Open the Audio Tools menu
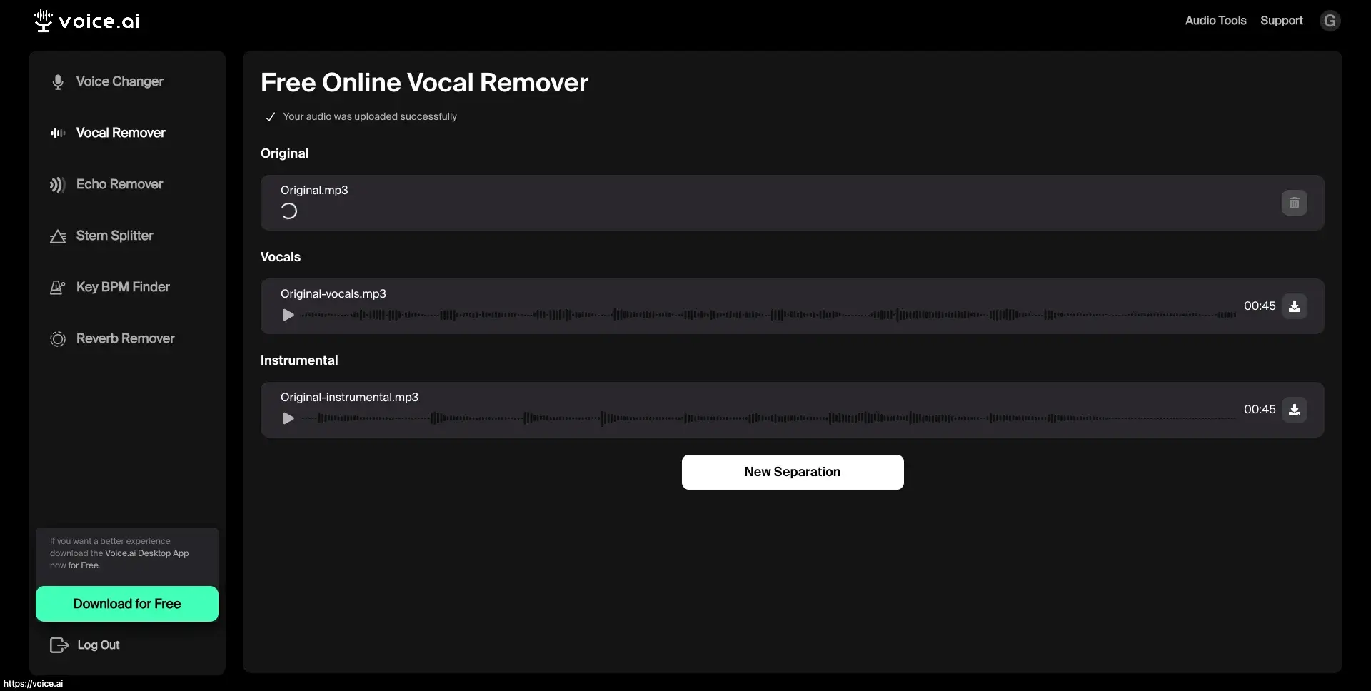The height and width of the screenshot is (691, 1371). click(x=1215, y=21)
